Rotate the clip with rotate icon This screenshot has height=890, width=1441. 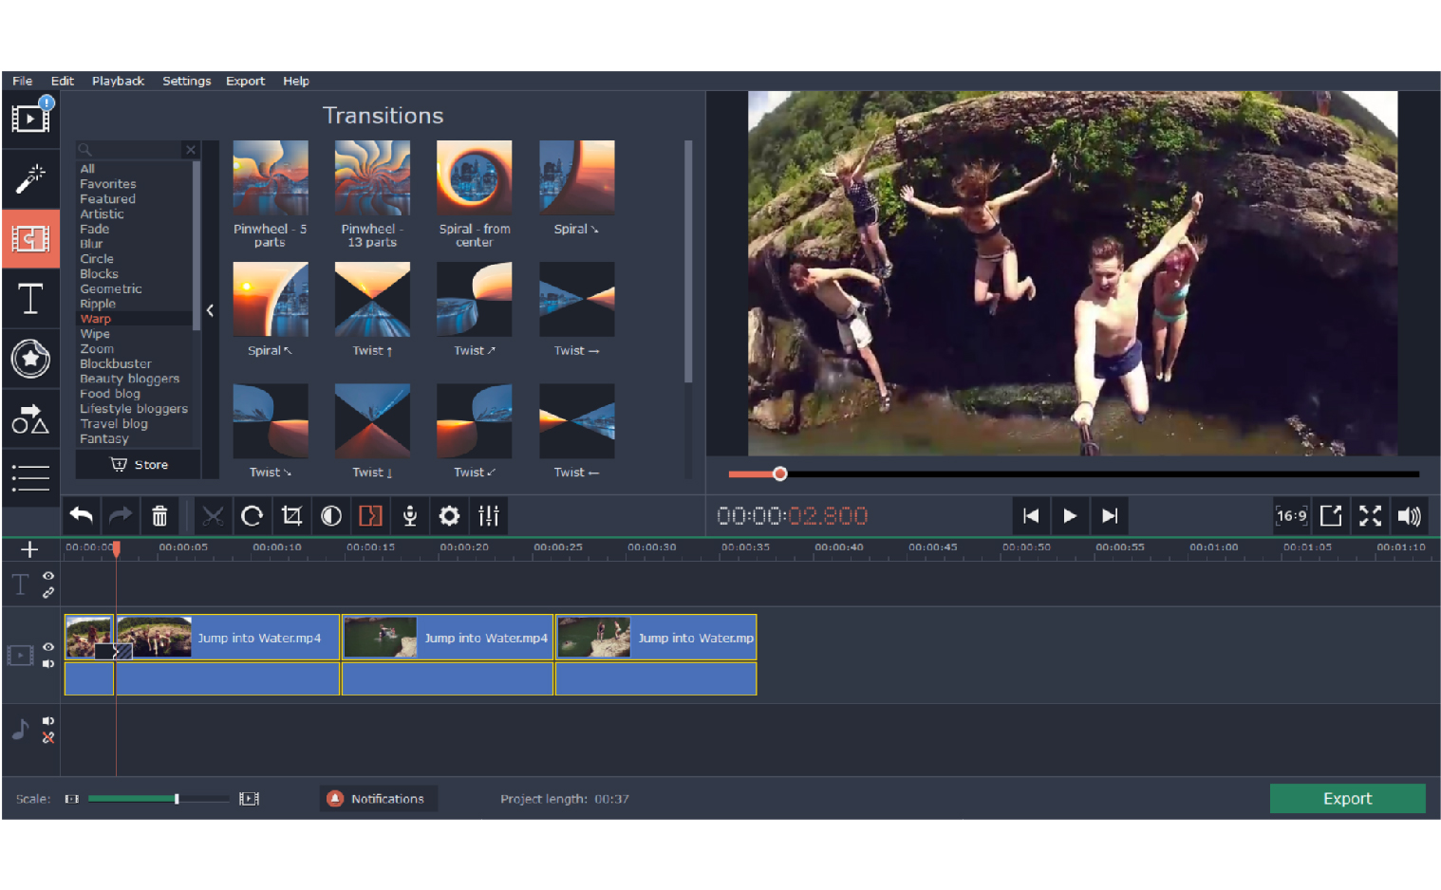click(253, 515)
